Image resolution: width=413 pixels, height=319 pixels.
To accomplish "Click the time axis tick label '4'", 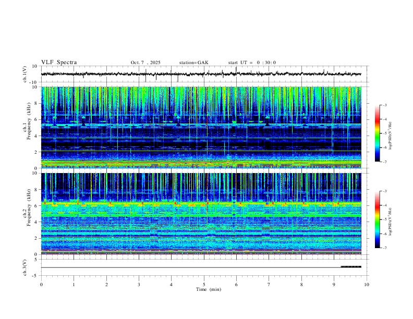I will pos(171,285).
